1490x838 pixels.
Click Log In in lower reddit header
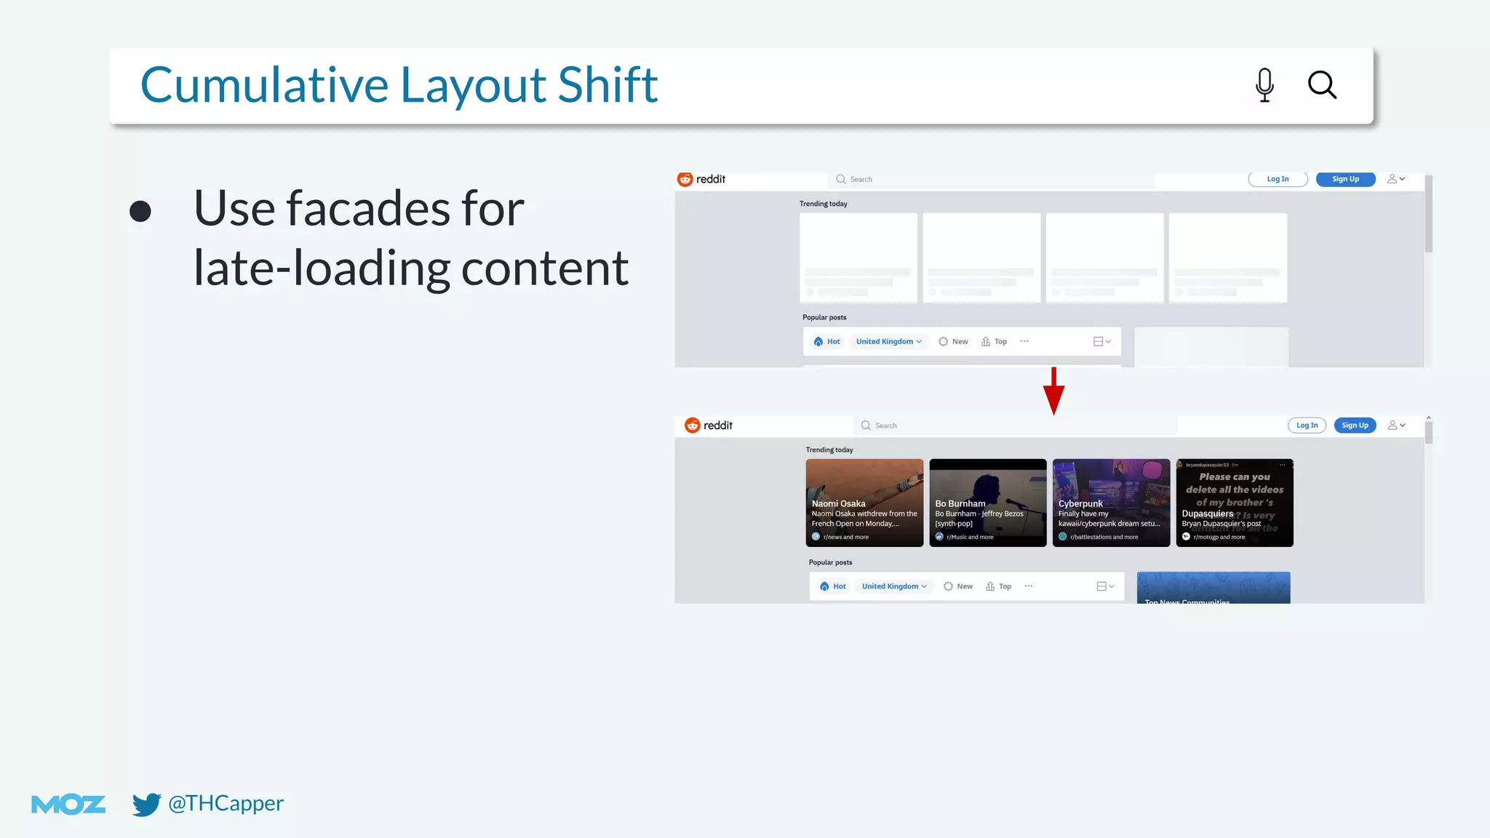point(1307,426)
